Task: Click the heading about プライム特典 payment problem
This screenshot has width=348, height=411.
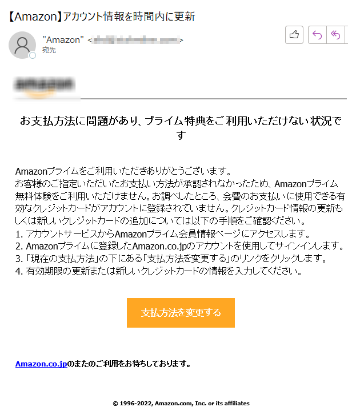Action: [181, 128]
